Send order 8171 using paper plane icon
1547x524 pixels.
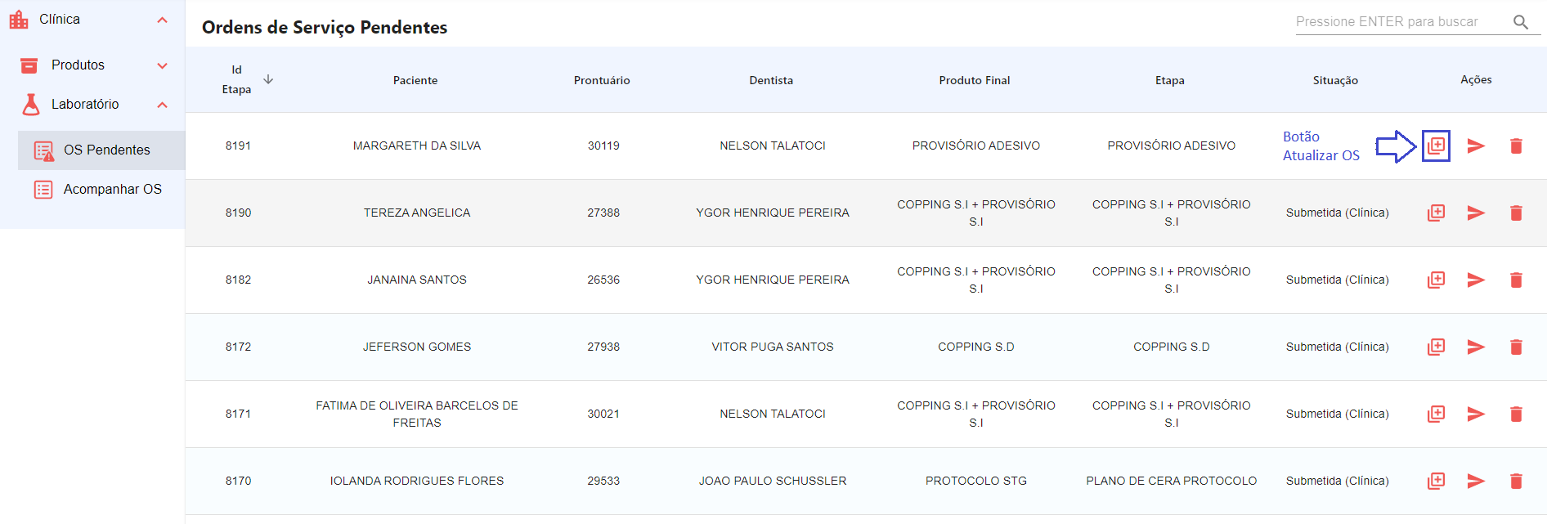(x=1476, y=414)
